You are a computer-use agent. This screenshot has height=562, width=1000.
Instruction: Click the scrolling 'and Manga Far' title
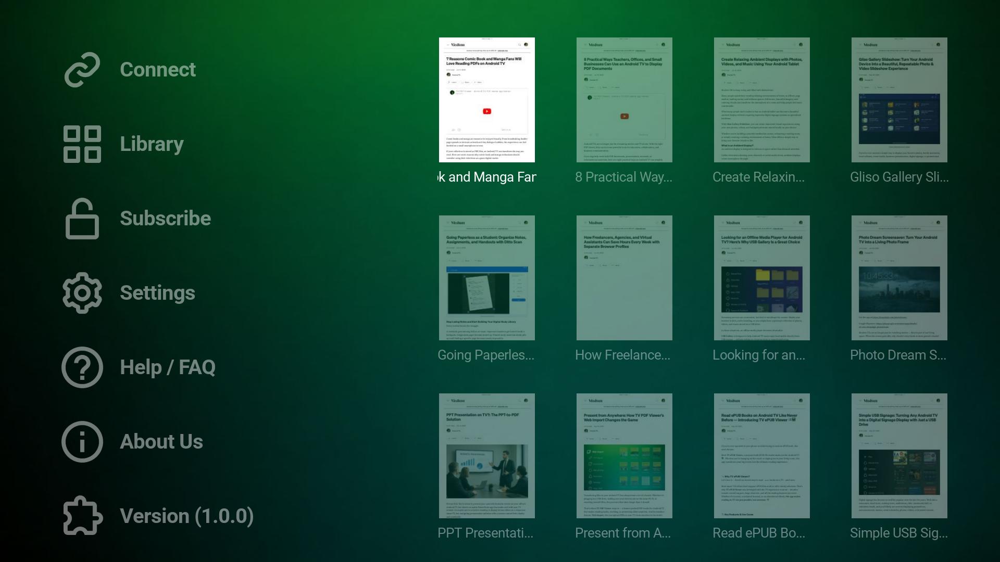[x=487, y=177]
